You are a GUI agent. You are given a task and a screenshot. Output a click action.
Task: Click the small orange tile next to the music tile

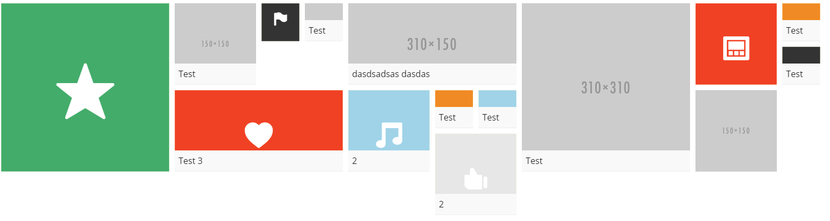(x=454, y=99)
